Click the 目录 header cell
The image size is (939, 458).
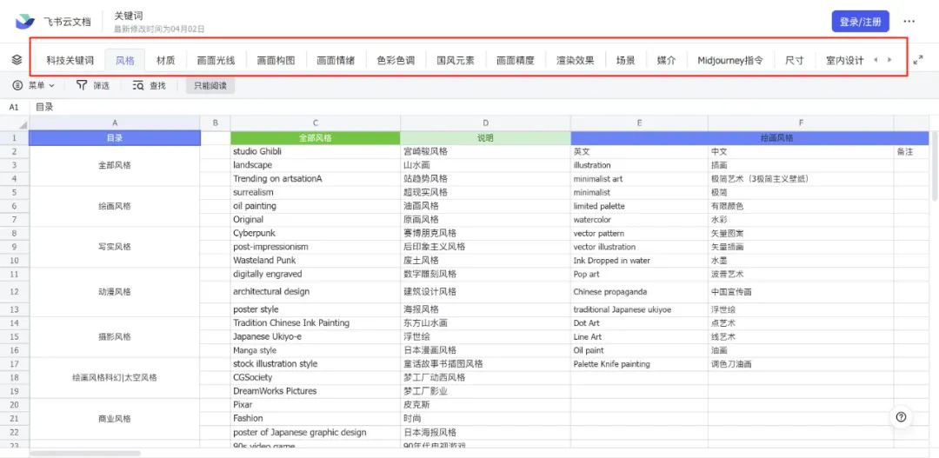coord(115,137)
